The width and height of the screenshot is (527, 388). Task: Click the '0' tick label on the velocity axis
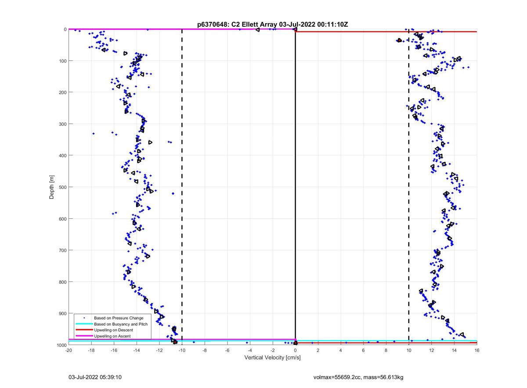296,350
